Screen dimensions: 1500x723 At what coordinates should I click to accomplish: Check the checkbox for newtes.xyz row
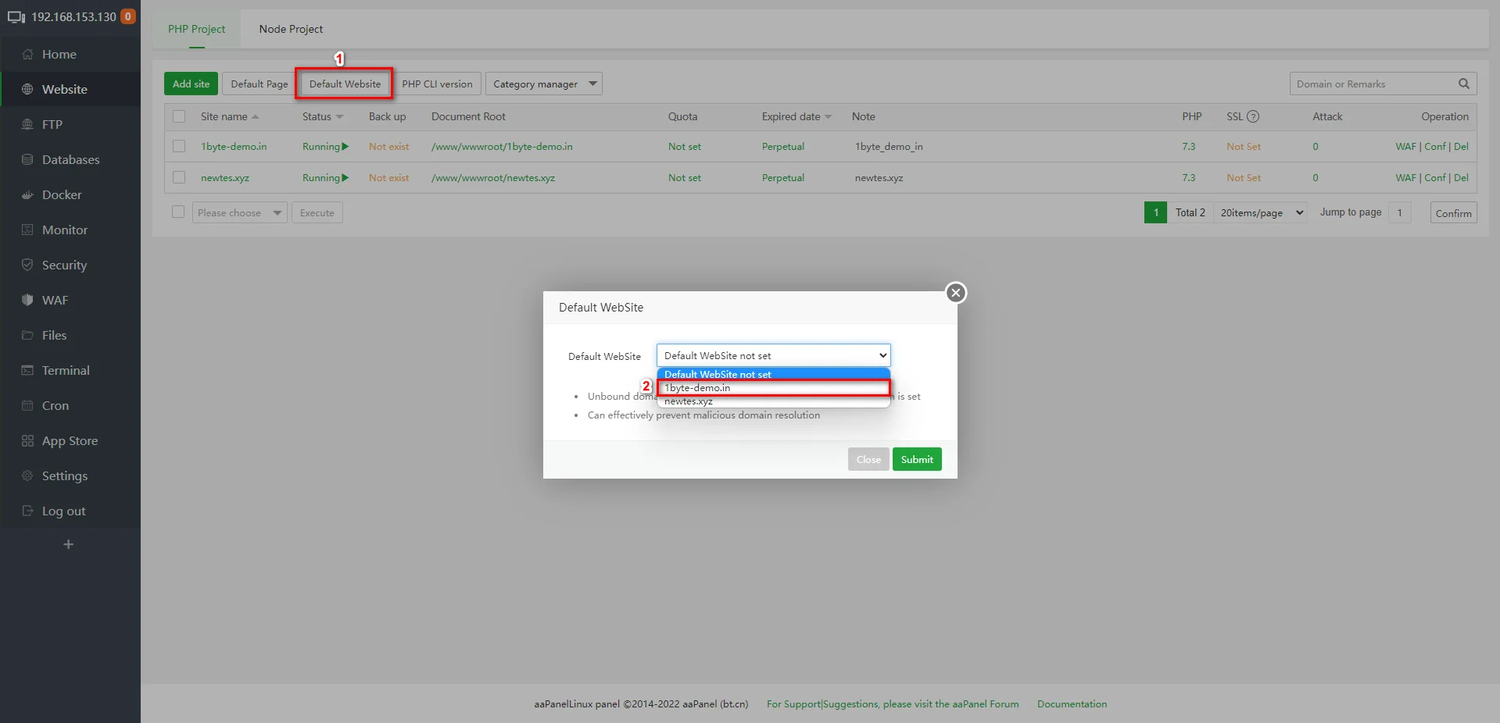point(178,177)
